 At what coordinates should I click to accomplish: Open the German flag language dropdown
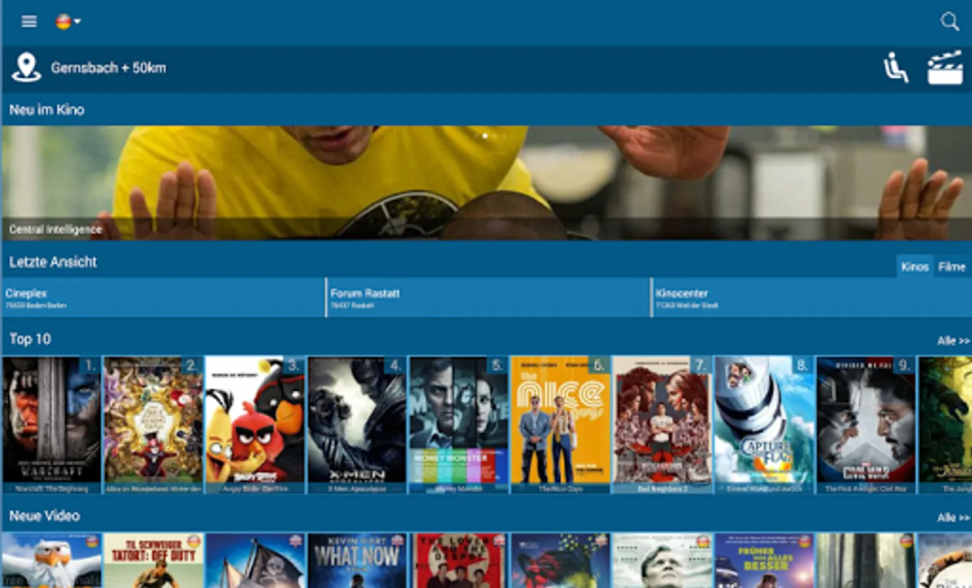[x=68, y=22]
